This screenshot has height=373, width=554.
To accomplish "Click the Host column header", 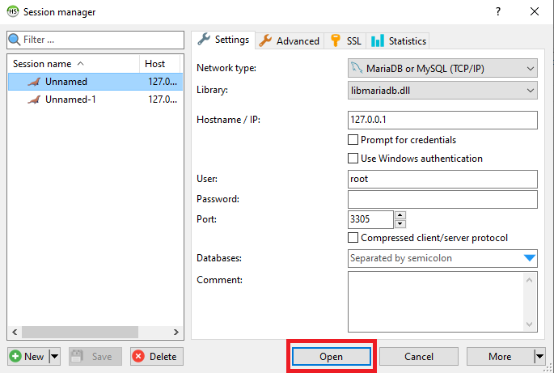I will coord(159,64).
